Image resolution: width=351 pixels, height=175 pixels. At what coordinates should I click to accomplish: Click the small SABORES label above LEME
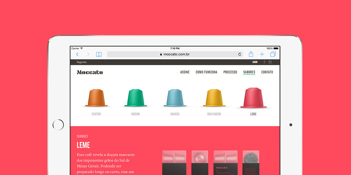point(82,136)
